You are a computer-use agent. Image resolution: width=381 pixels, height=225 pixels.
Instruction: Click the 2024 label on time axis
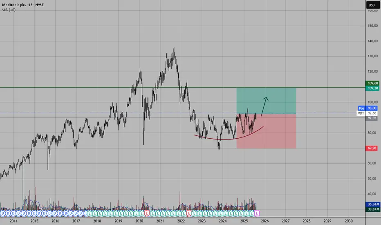(x=222, y=221)
